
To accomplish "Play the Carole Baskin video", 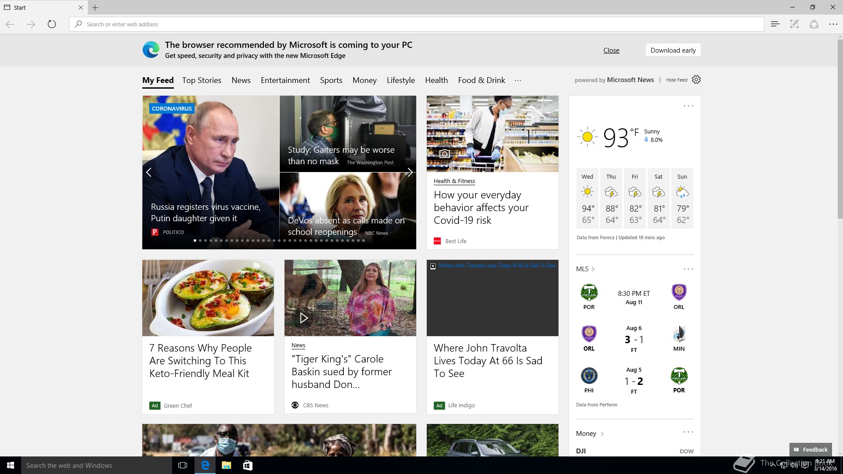I will click(x=303, y=318).
